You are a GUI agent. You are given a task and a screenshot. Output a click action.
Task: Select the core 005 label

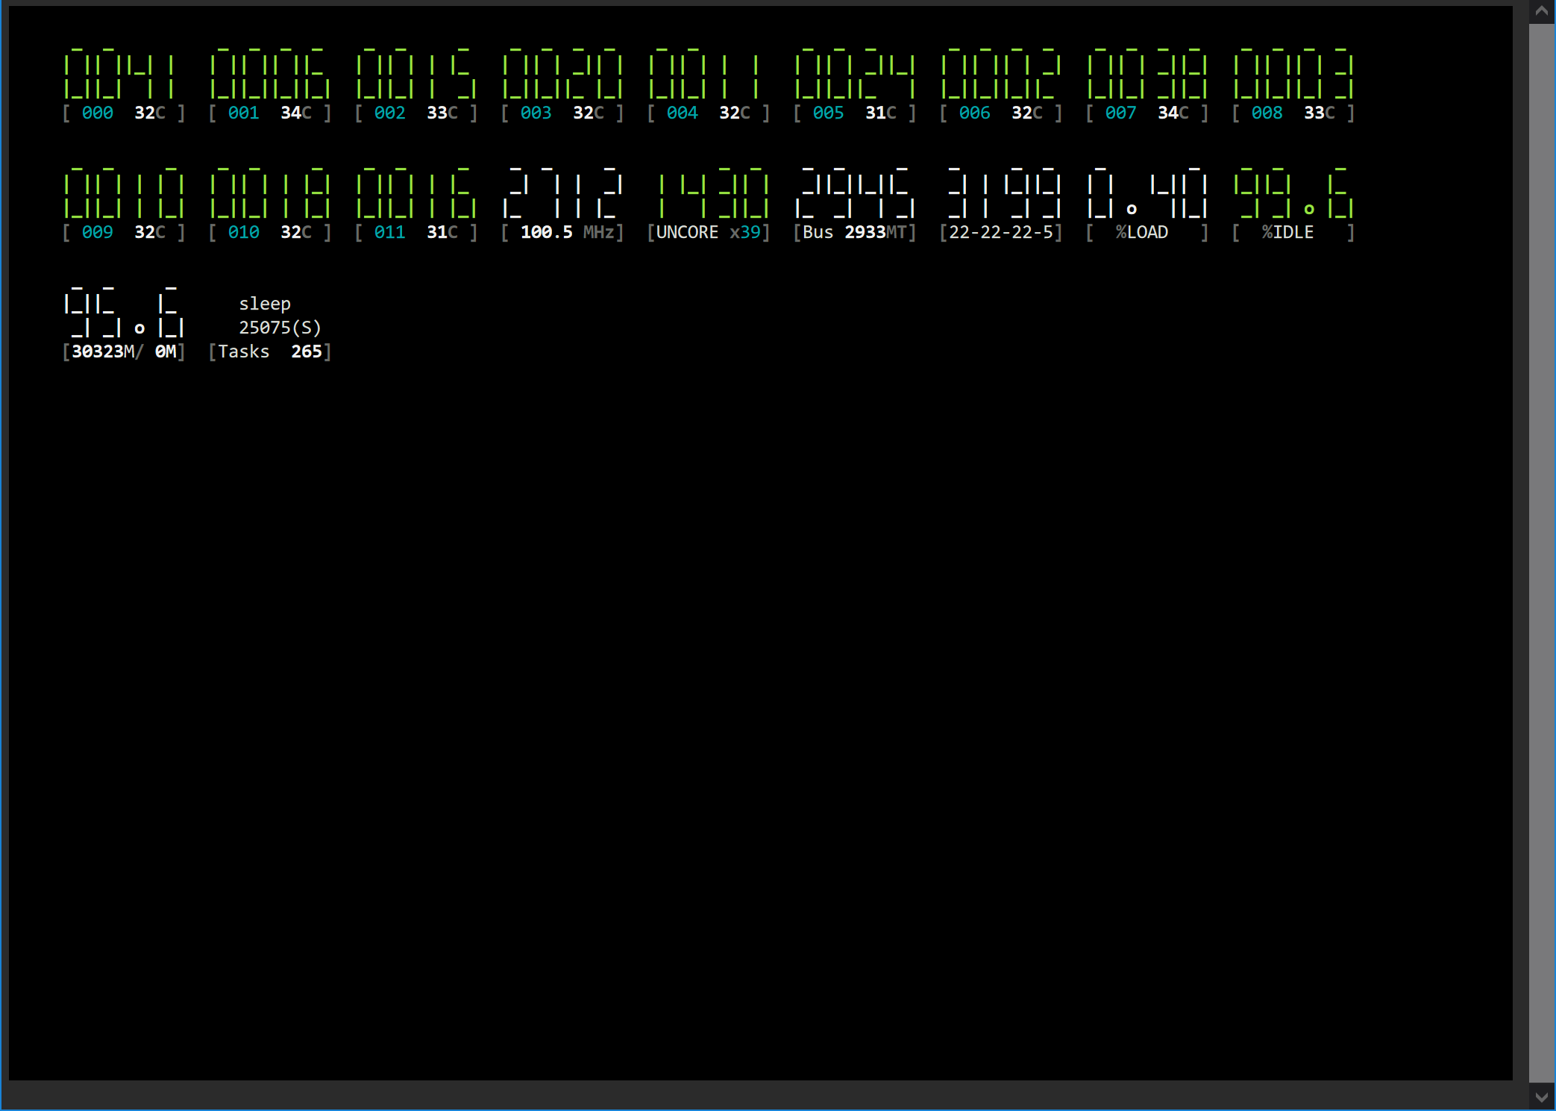pos(829,113)
